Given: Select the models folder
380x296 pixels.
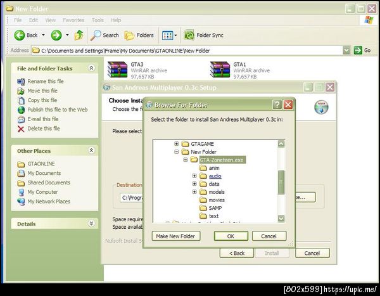Looking at the screenshot, I should 217,192.
